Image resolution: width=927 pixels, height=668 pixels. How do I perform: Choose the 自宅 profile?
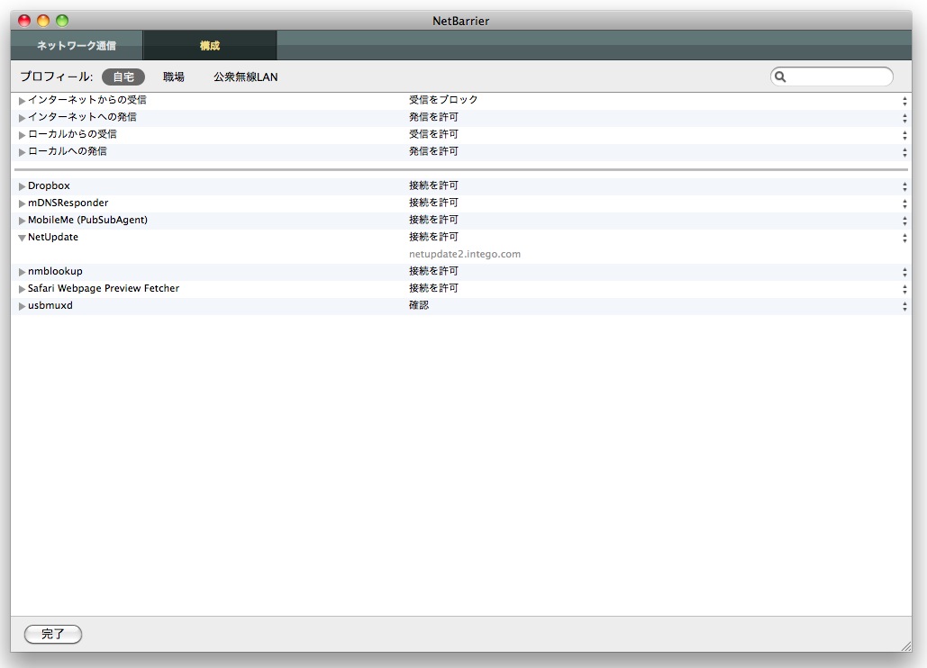pyautogui.click(x=123, y=77)
